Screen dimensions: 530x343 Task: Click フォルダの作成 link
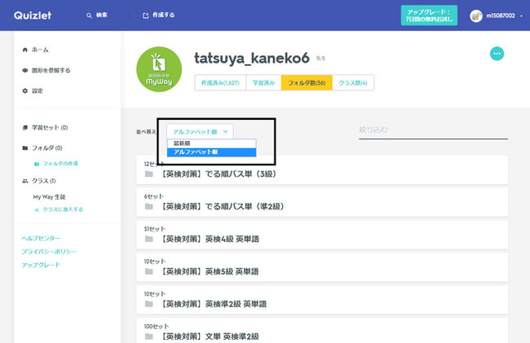(x=60, y=164)
